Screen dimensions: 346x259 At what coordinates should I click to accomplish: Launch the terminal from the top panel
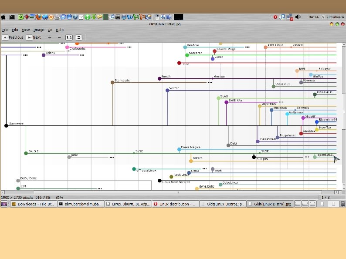(12, 17)
